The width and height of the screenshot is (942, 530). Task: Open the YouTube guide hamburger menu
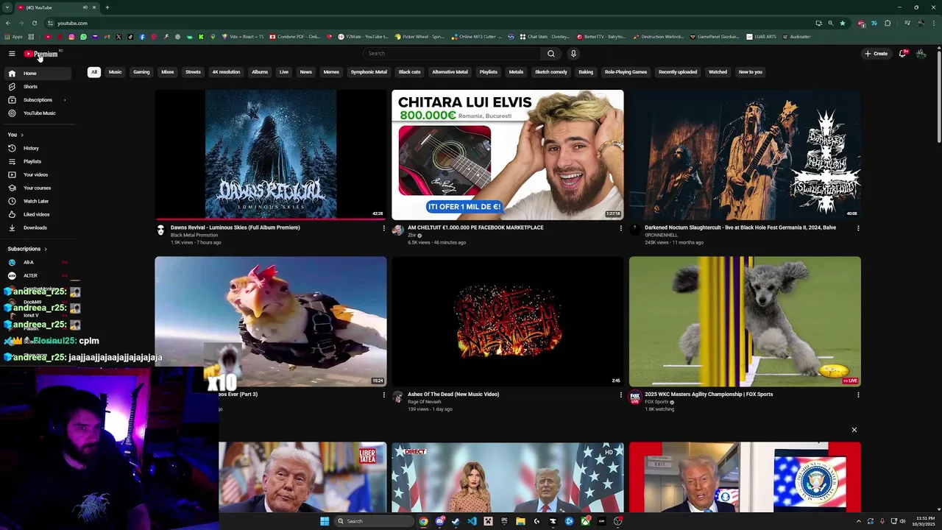(12, 54)
